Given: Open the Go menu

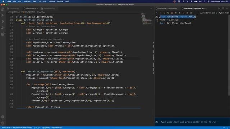Looking at the screenshot, I should pos(40,1).
